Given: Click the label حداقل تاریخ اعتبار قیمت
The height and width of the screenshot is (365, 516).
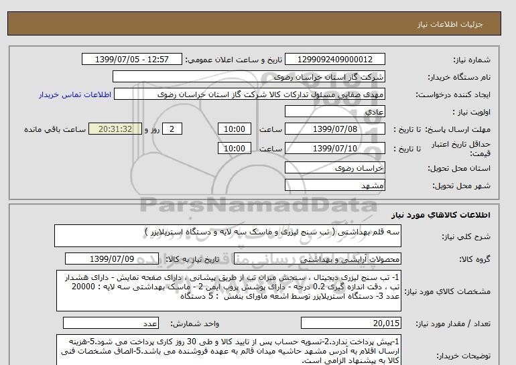Looking at the screenshot, I should point(461,149).
